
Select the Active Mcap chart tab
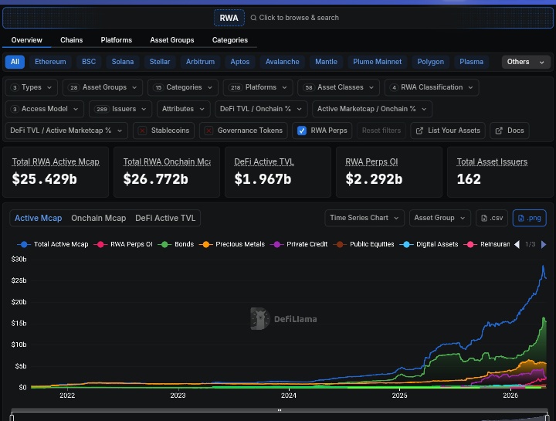pos(39,218)
